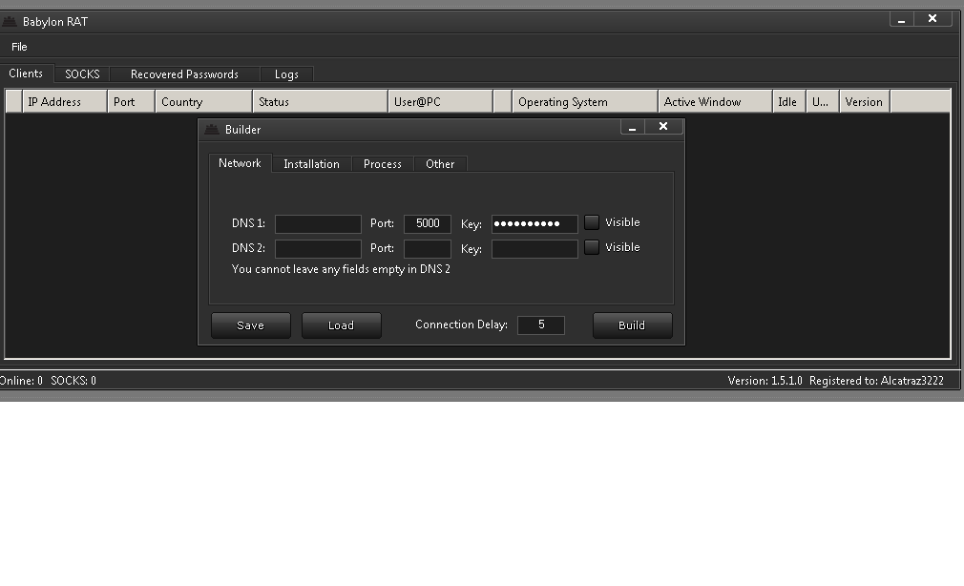
Task: Click the DNS 1 Port field showing 5000
Action: 428,224
